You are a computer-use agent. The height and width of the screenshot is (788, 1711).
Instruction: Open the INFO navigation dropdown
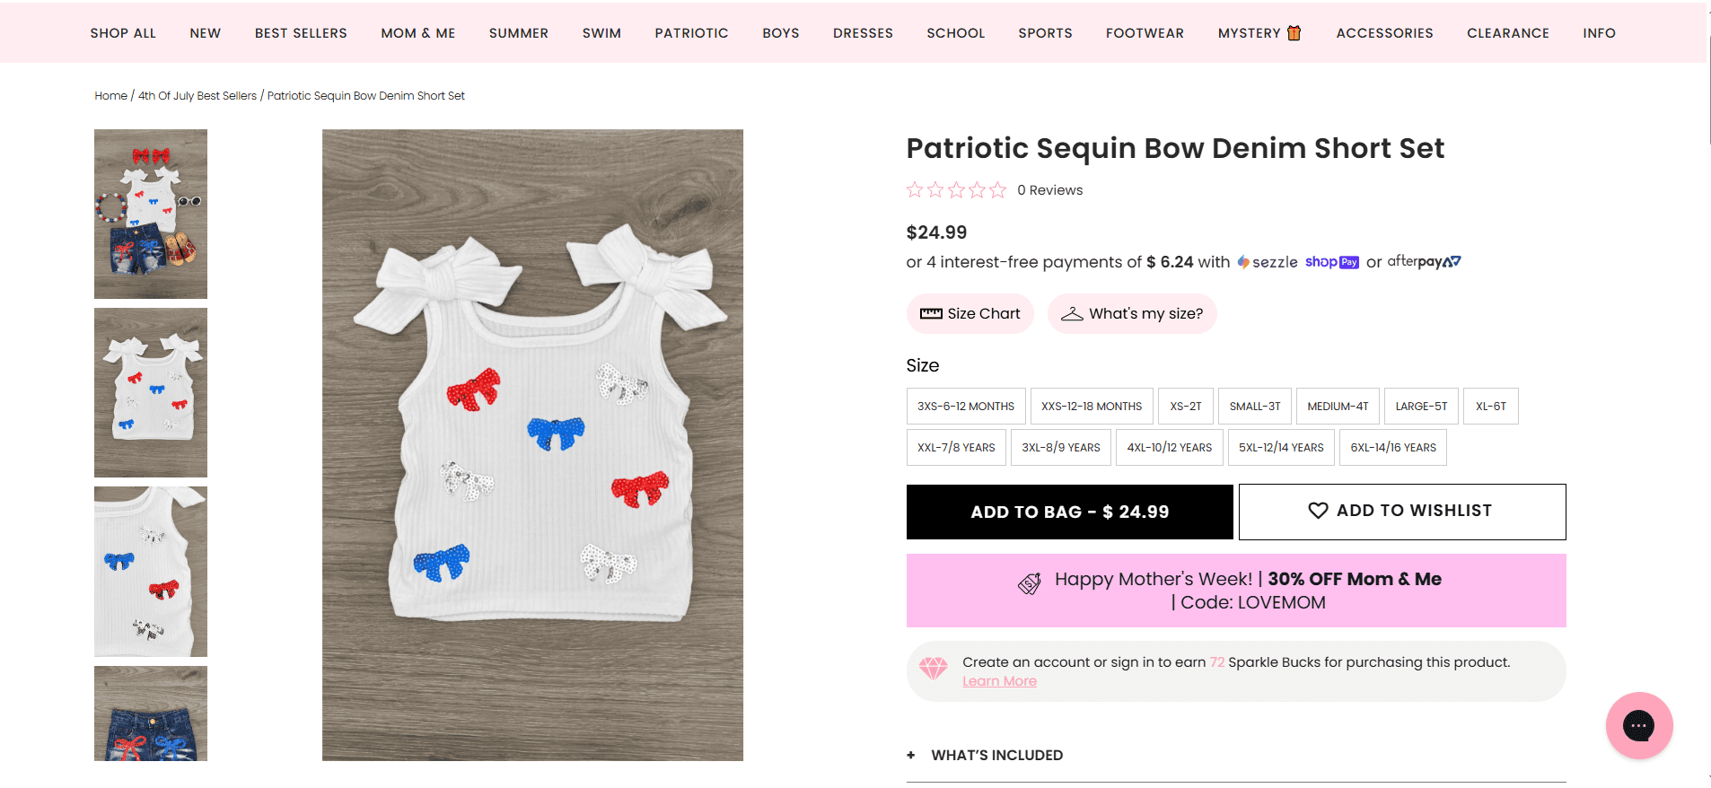click(x=1599, y=32)
